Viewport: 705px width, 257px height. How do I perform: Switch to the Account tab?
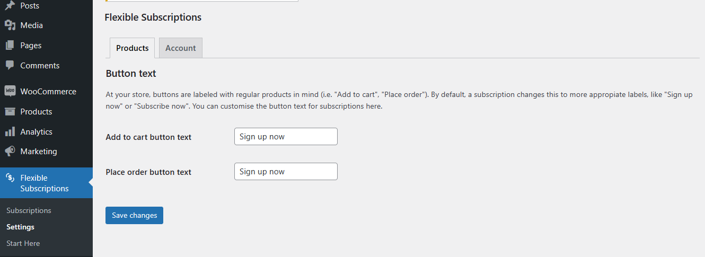click(181, 48)
